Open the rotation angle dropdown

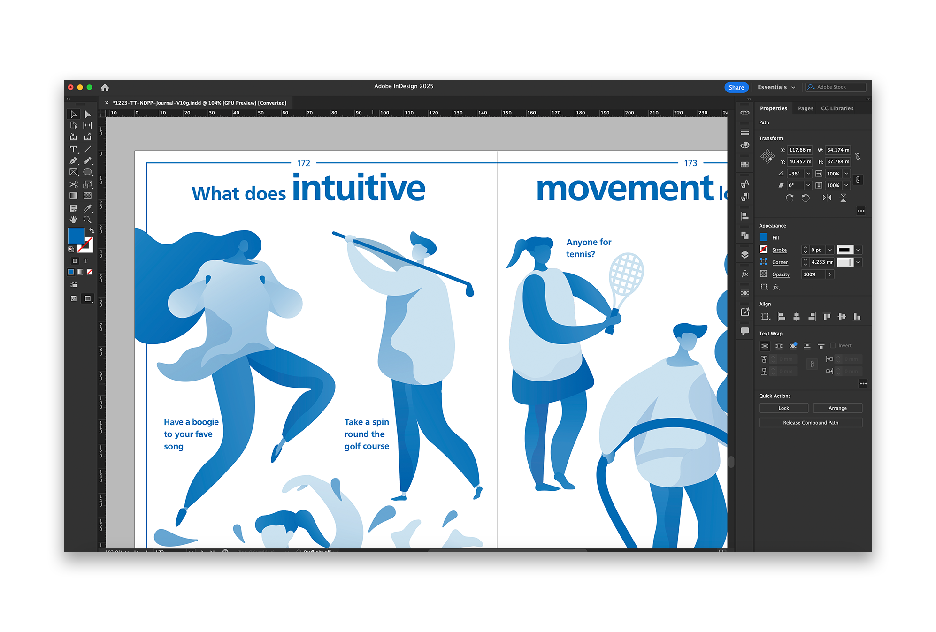(x=808, y=174)
